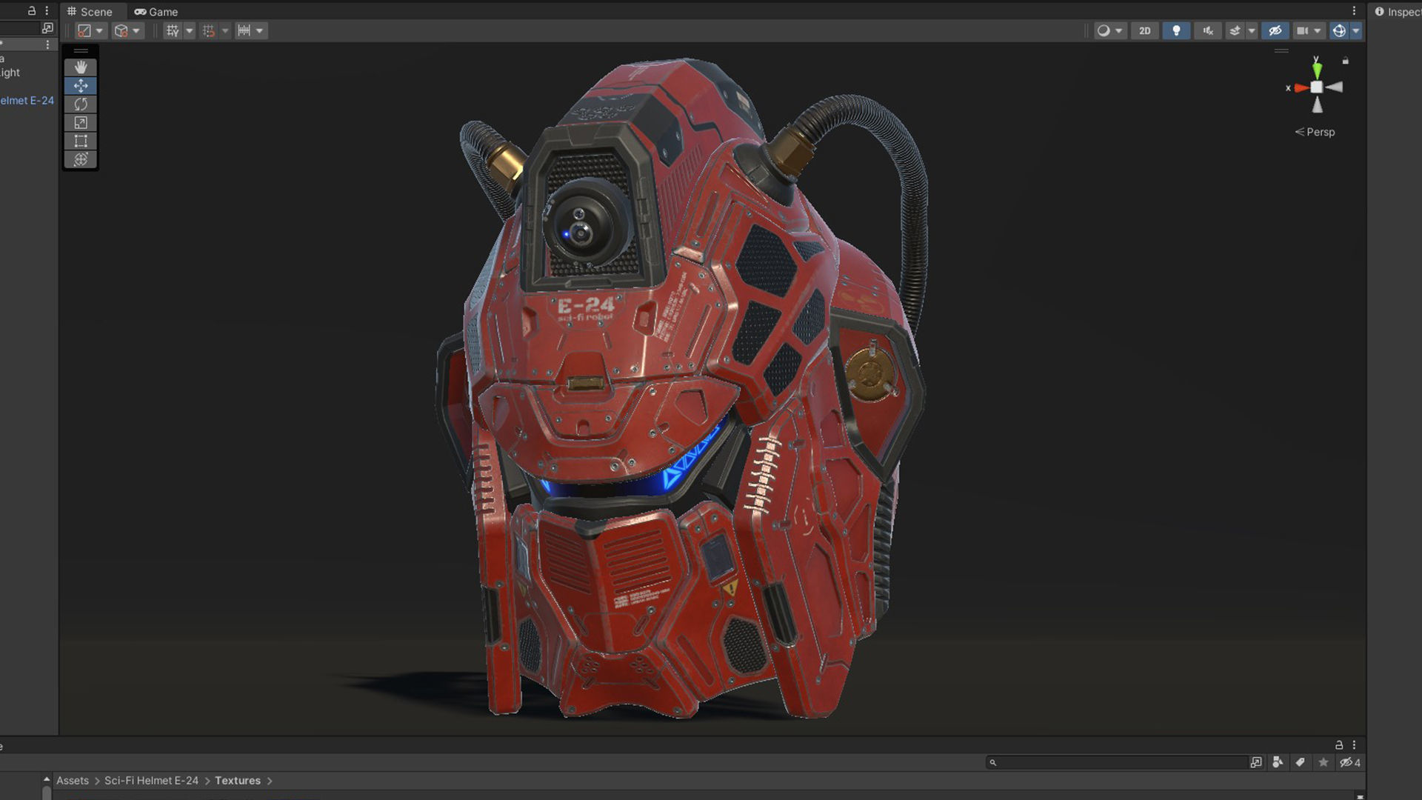Toggle Hierarchy panel lock icon

tap(32, 11)
